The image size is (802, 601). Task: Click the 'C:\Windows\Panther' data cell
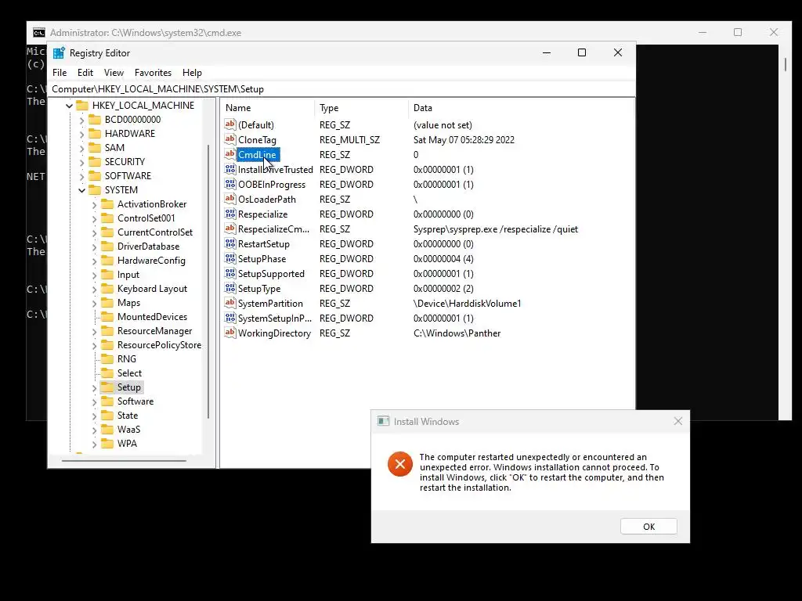click(x=457, y=333)
